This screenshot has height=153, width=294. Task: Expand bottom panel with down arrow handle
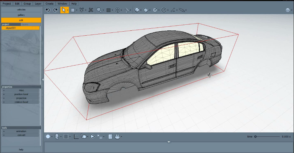(x=169, y=142)
